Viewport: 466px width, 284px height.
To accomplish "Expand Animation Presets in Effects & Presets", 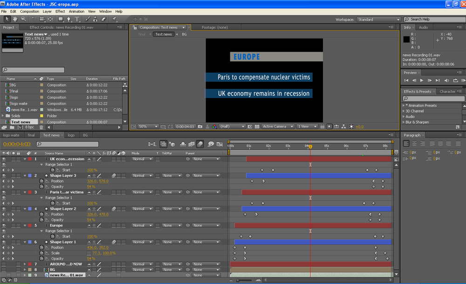I will click(x=404, y=105).
